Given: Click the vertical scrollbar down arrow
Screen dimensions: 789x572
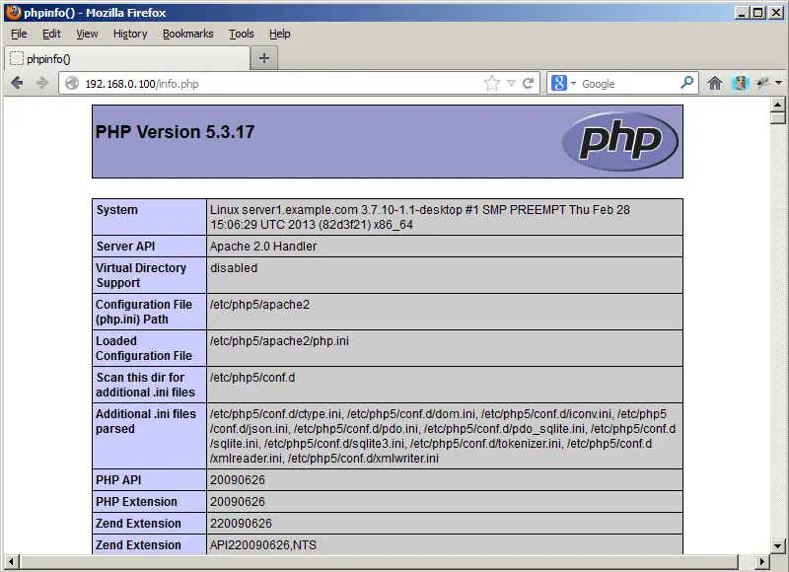Looking at the screenshot, I should (778, 545).
